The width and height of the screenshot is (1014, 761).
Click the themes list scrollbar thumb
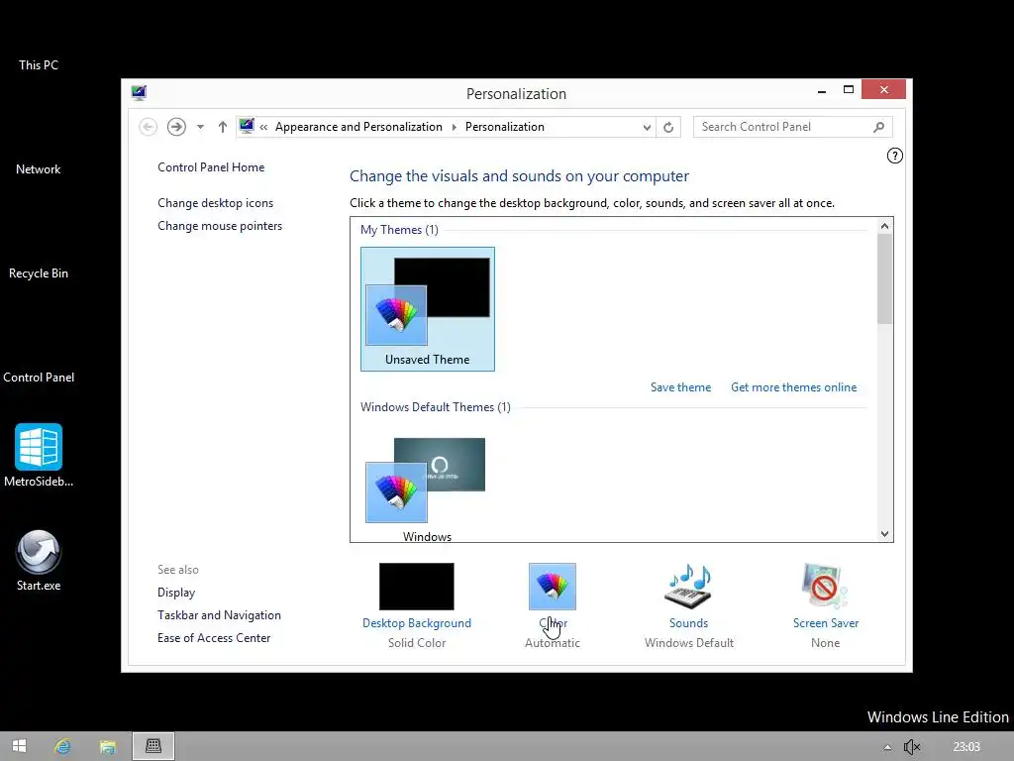(884, 278)
